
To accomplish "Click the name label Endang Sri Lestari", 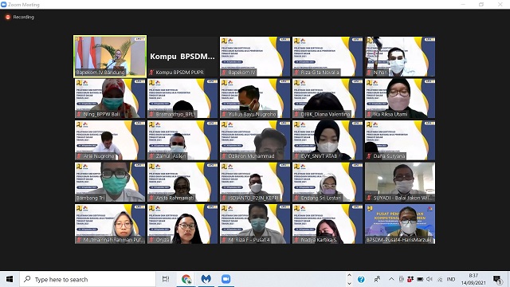I will 321,198.
